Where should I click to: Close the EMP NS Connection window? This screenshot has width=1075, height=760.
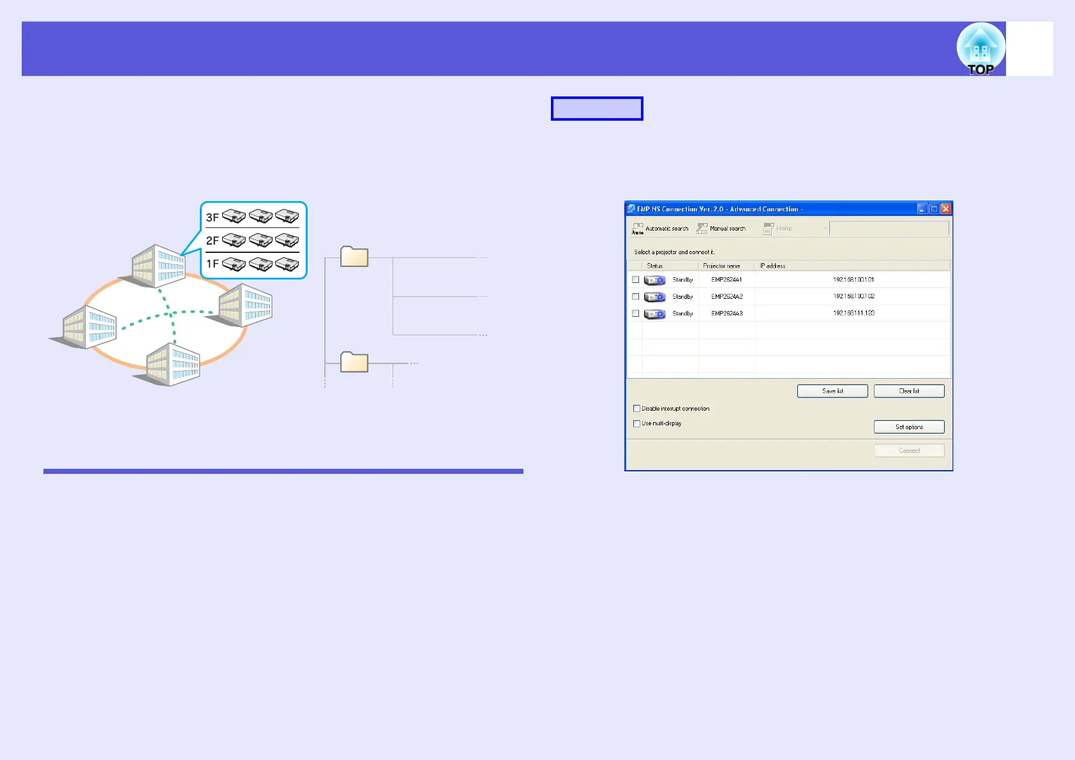(946, 209)
